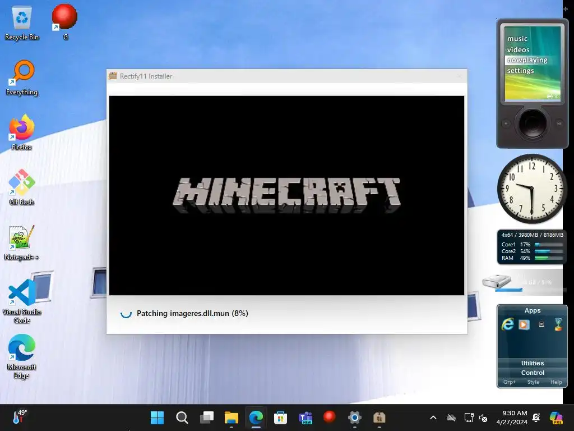Expand the Apps group in launcher gadget
Viewport: 574px width, 431px height.
pyautogui.click(x=533, y=310)
